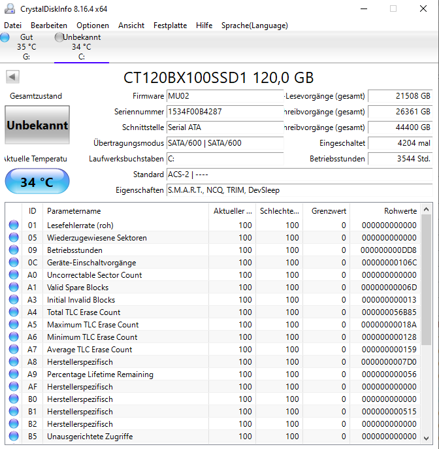
Task: Click the Eigenschaften field with S.M.A.R.T., NCQ
Action: pos(300,190)
